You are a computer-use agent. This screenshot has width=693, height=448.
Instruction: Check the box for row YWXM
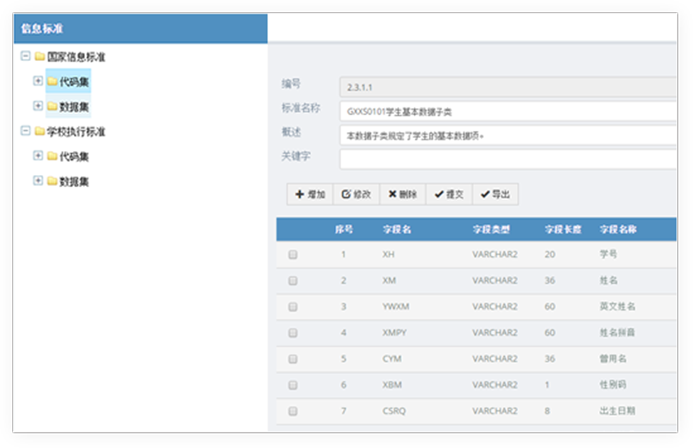293,307
